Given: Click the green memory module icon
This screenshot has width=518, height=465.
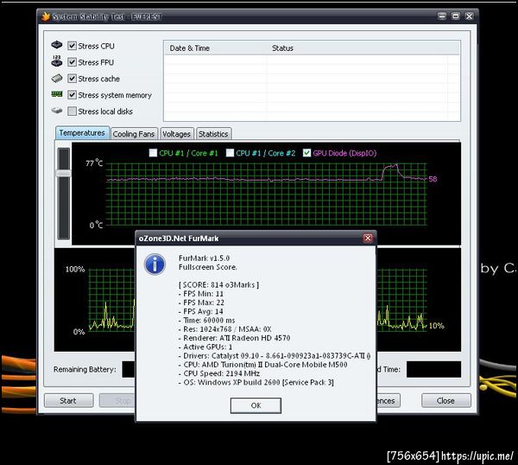Looking at the screenshot, I should tap(56, 94).
